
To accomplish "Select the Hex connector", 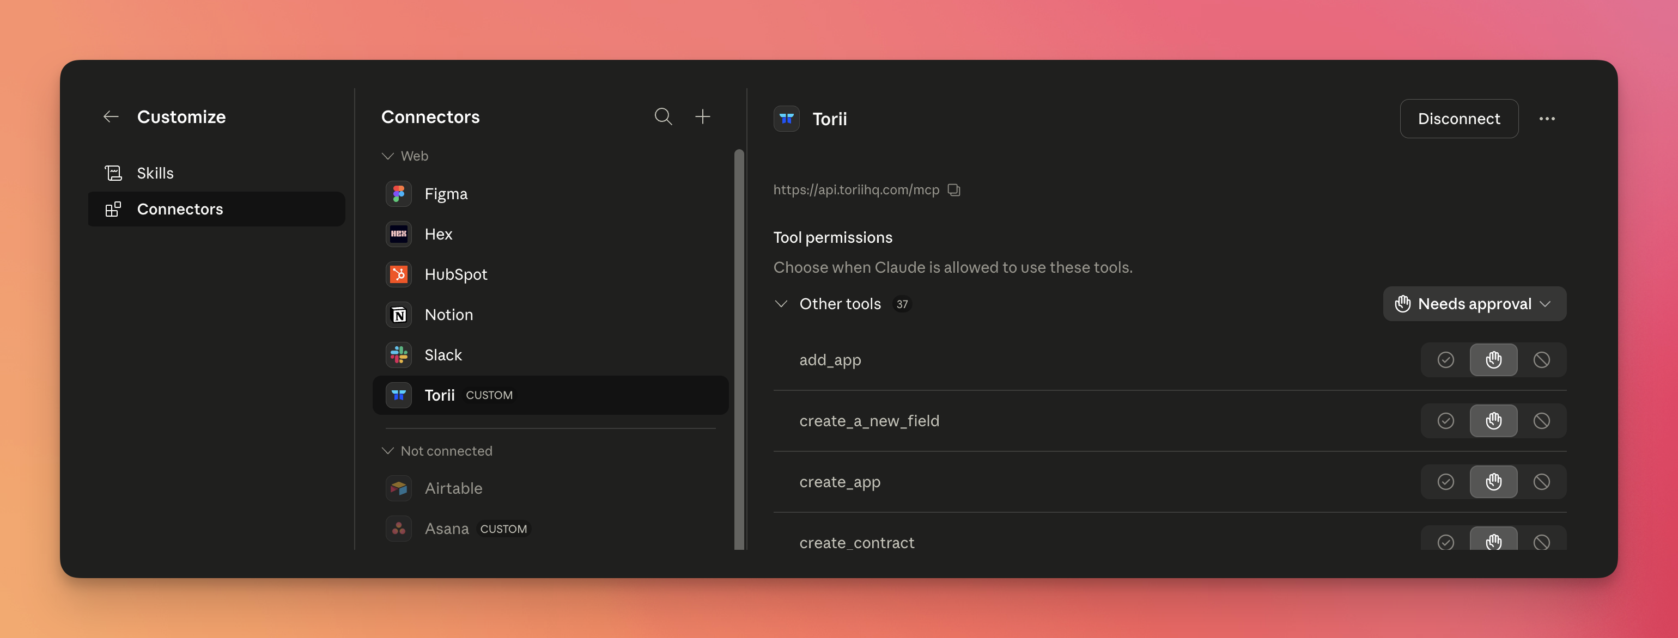I will click(x=550, y=235).
